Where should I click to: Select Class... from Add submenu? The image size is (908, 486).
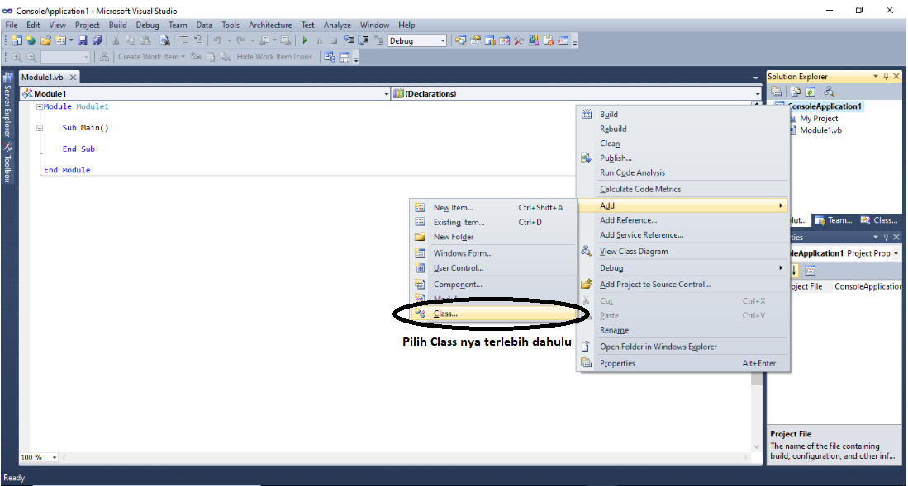[x=493, y=314]
